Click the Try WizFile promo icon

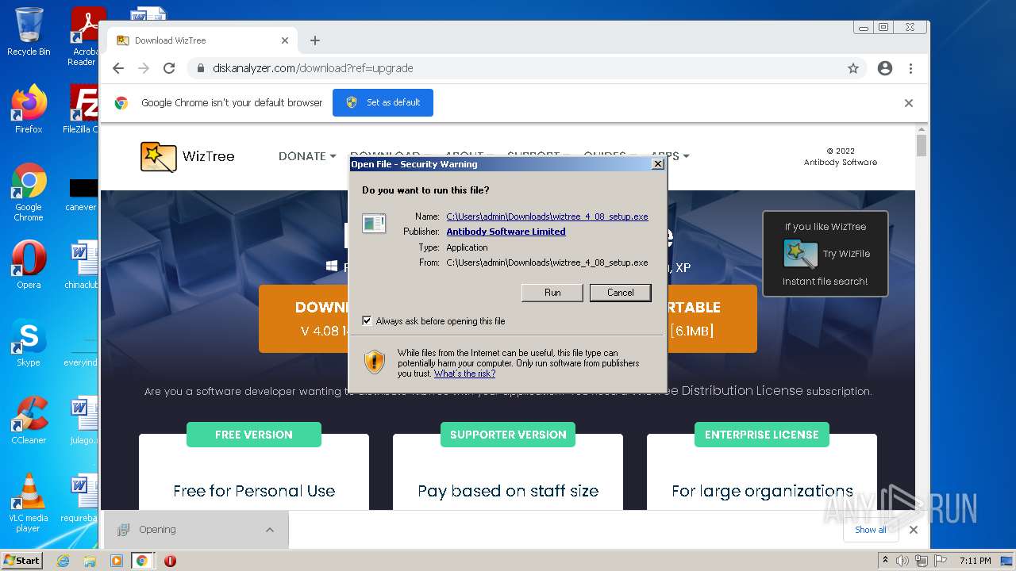(x=800, y=254)
